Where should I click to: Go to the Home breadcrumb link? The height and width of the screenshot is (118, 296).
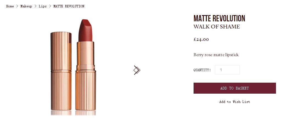point(10,6)
